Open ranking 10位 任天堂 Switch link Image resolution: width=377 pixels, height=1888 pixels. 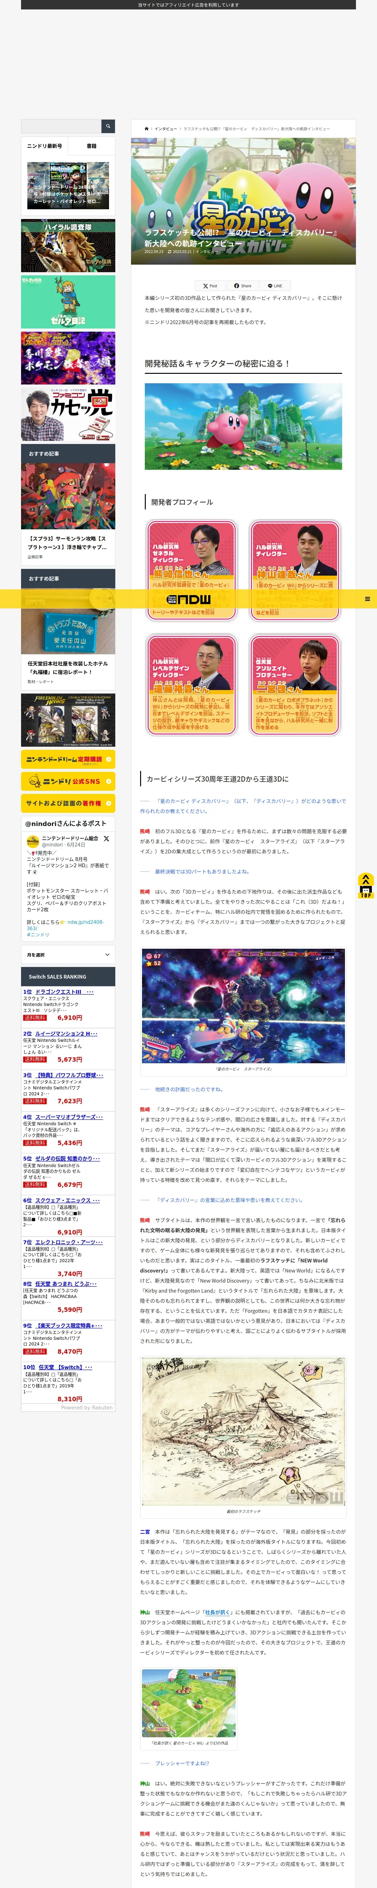coord(66,1368)
